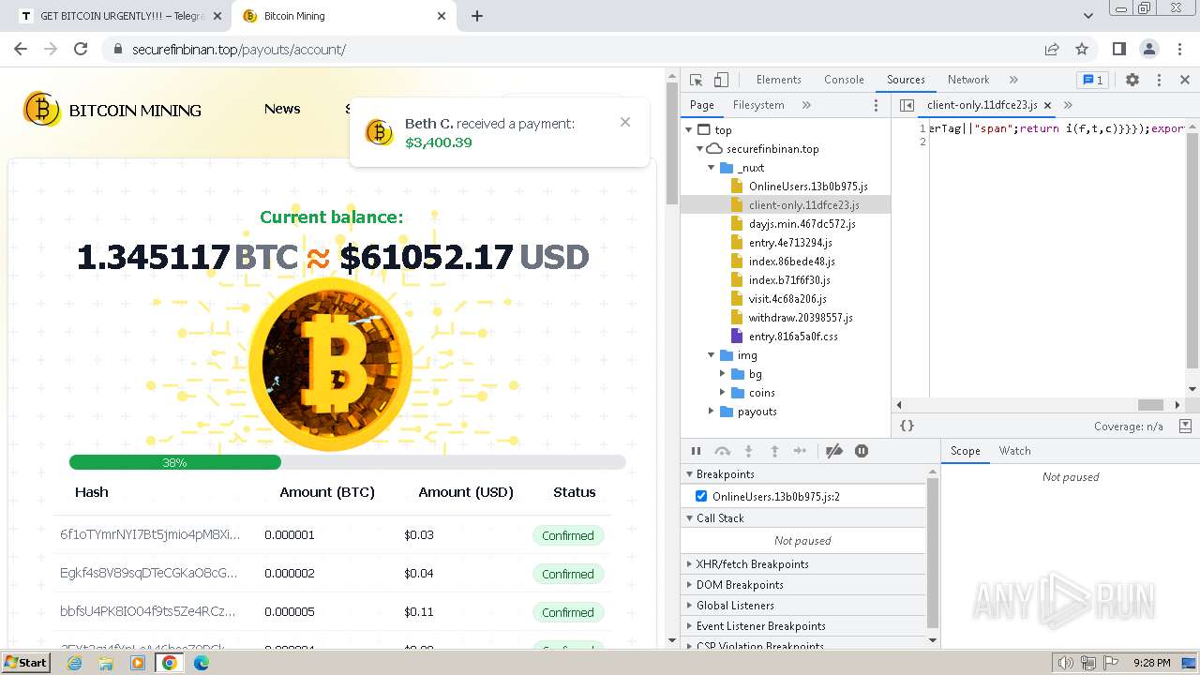This screenshot has height=675, width=1200.
Task: Click the coverage panel icon
Action: pos(1185,426)
